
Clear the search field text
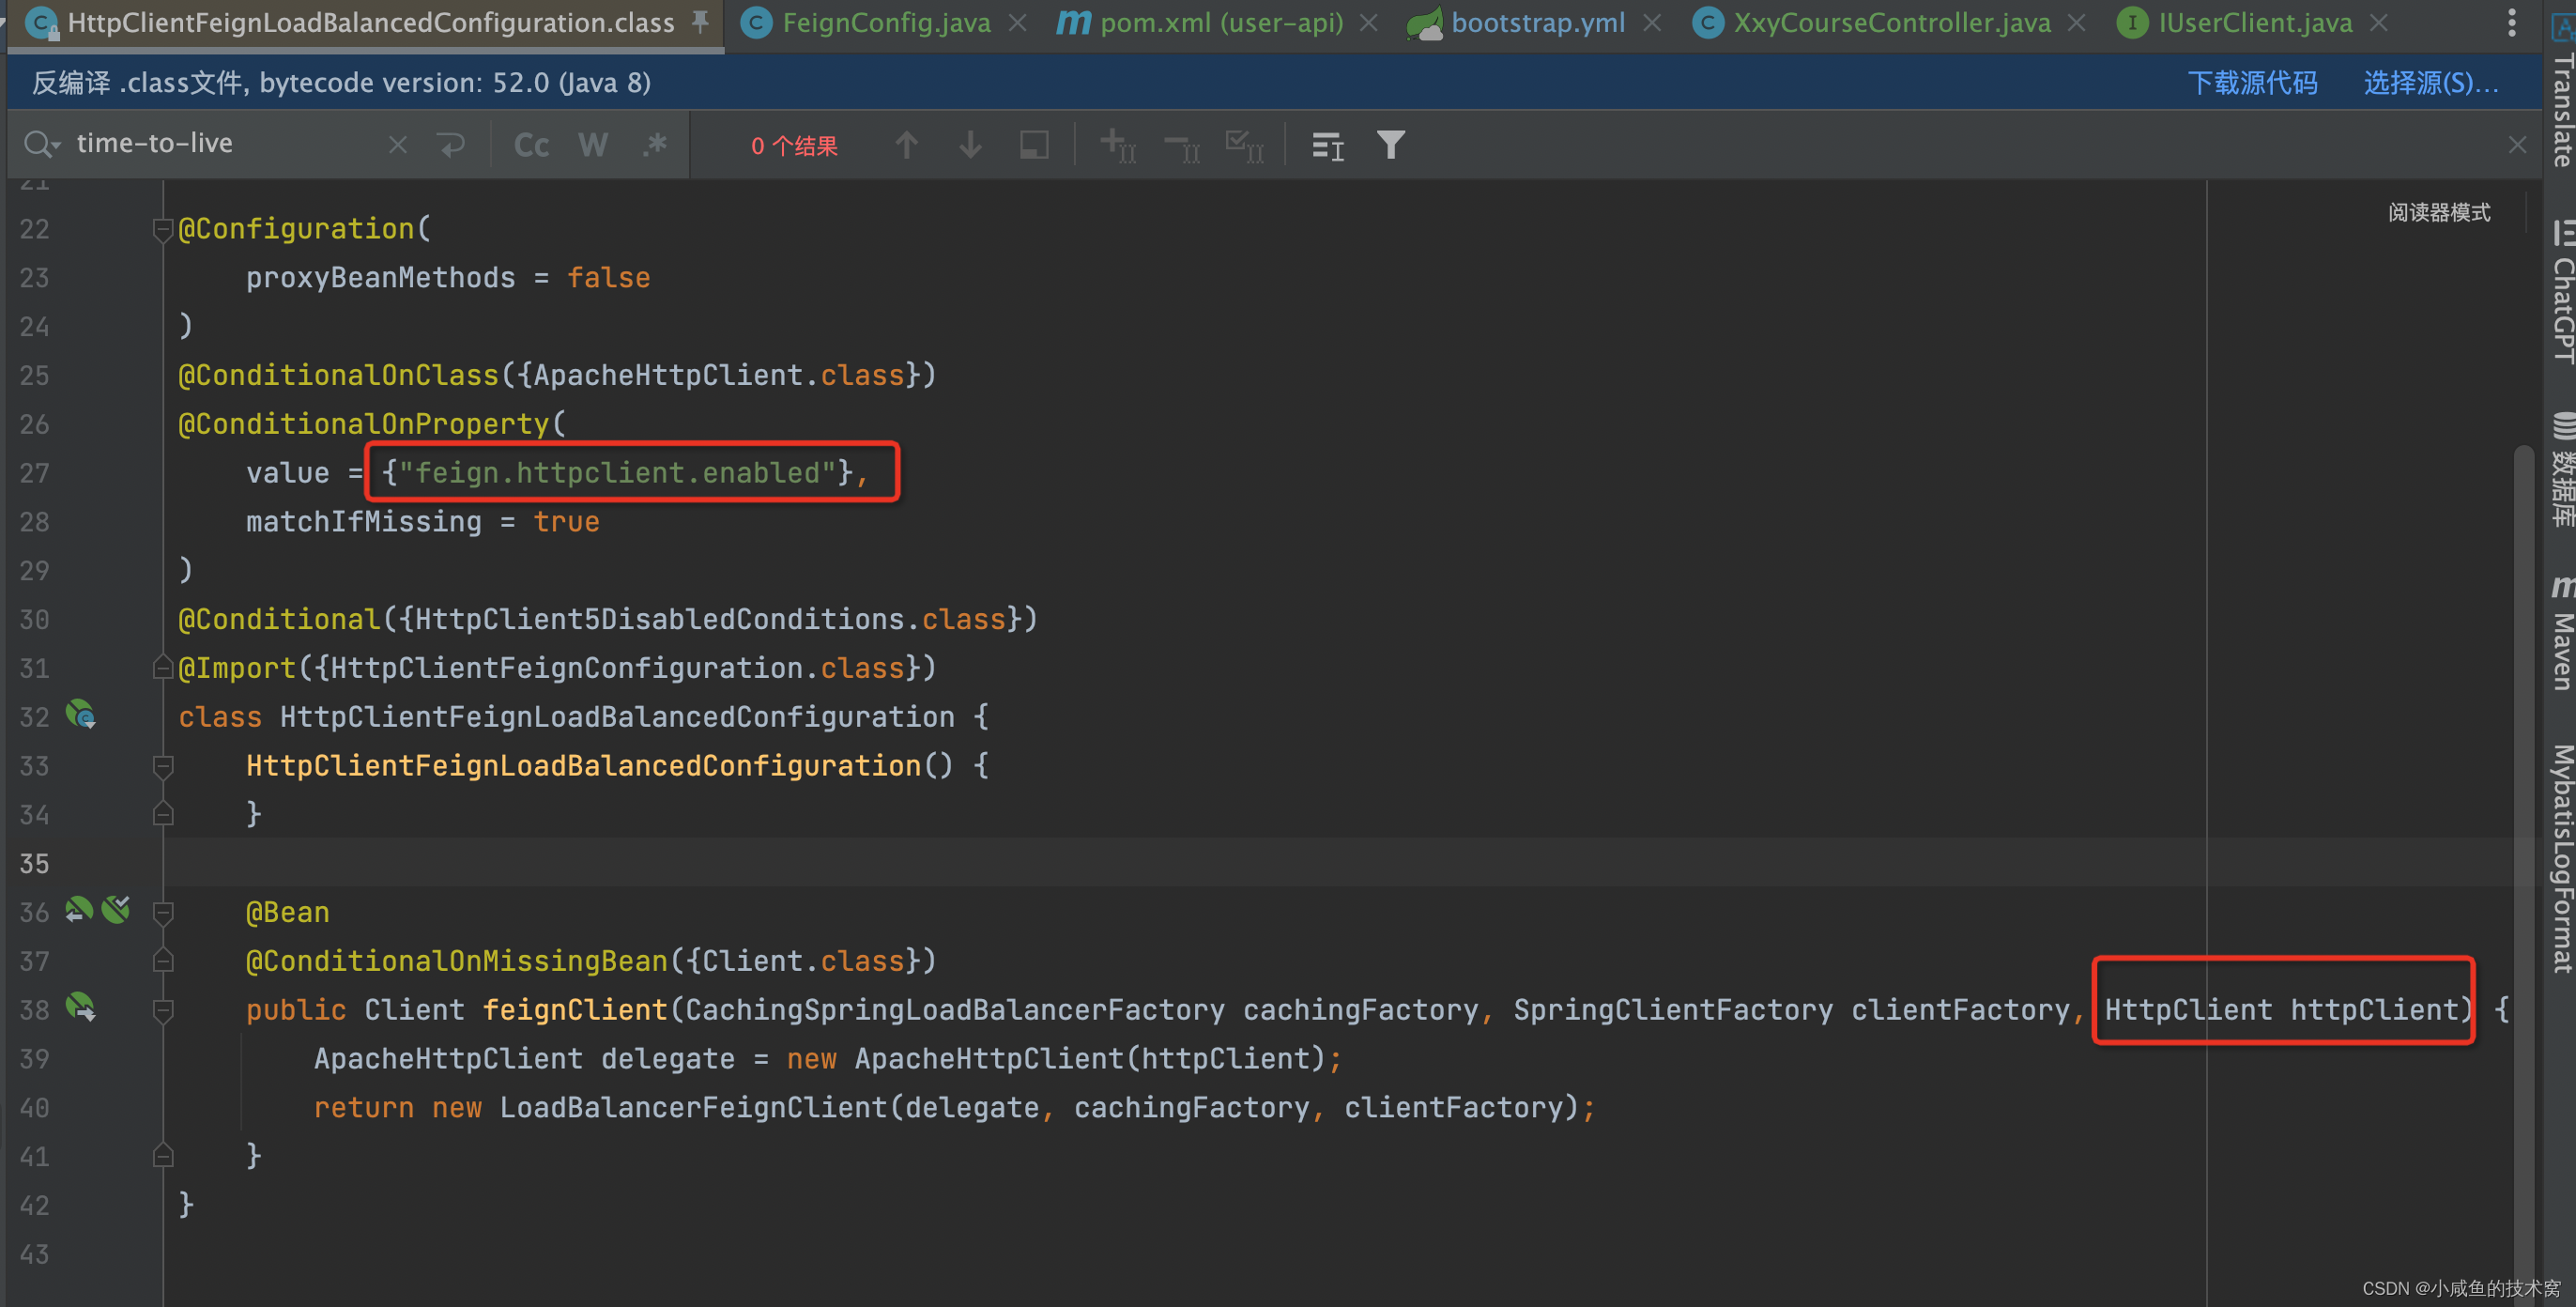397,145
